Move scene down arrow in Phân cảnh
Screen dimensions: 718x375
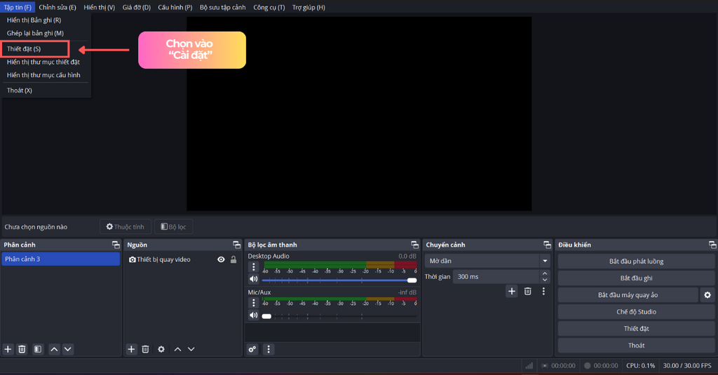[68, 349]
